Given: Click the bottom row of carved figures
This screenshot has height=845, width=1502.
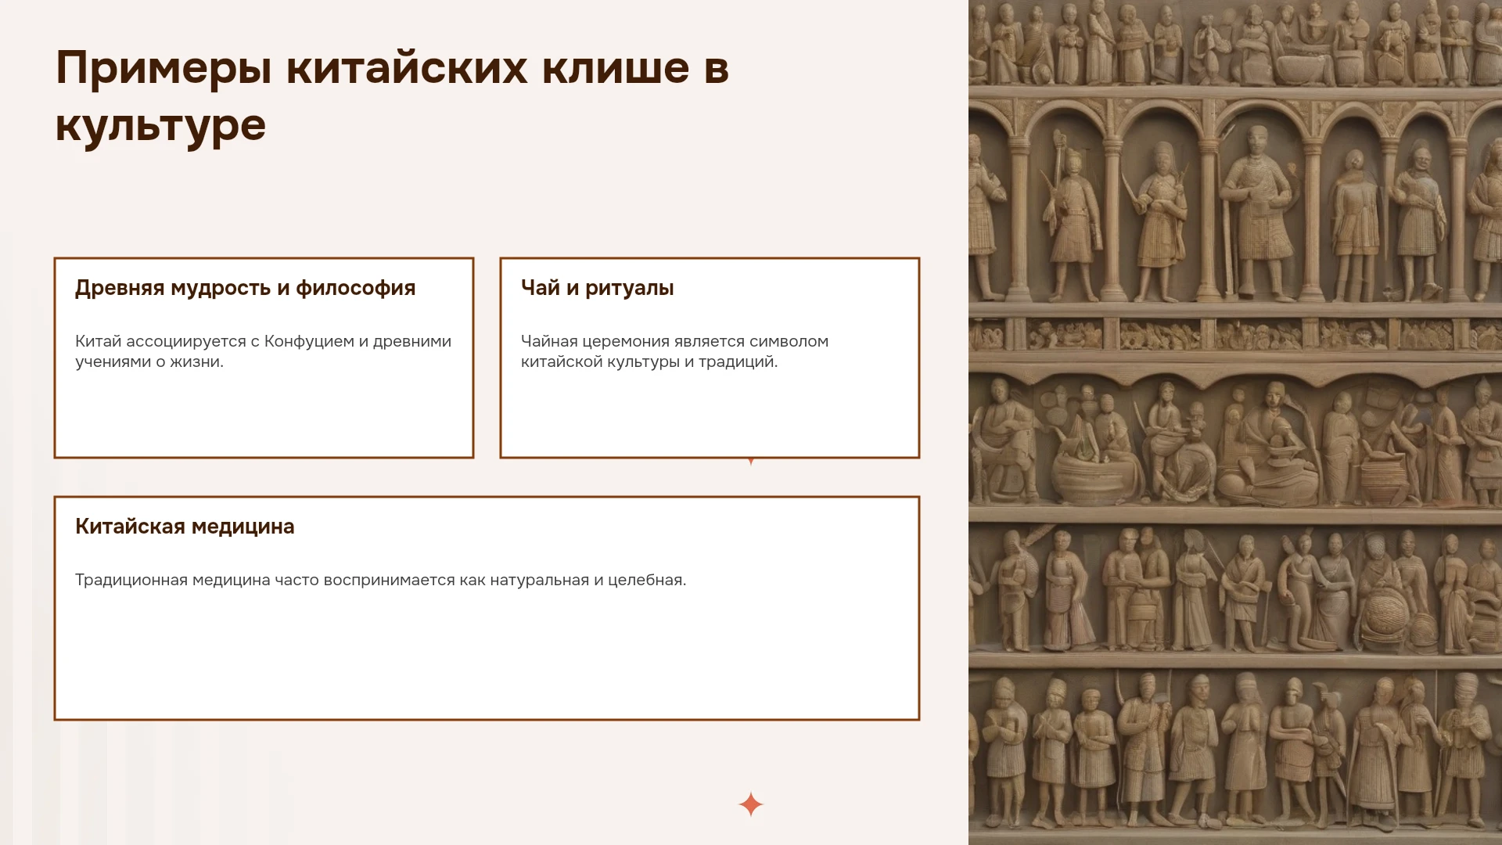Looking at the screenshot, I should [1235, 751].
